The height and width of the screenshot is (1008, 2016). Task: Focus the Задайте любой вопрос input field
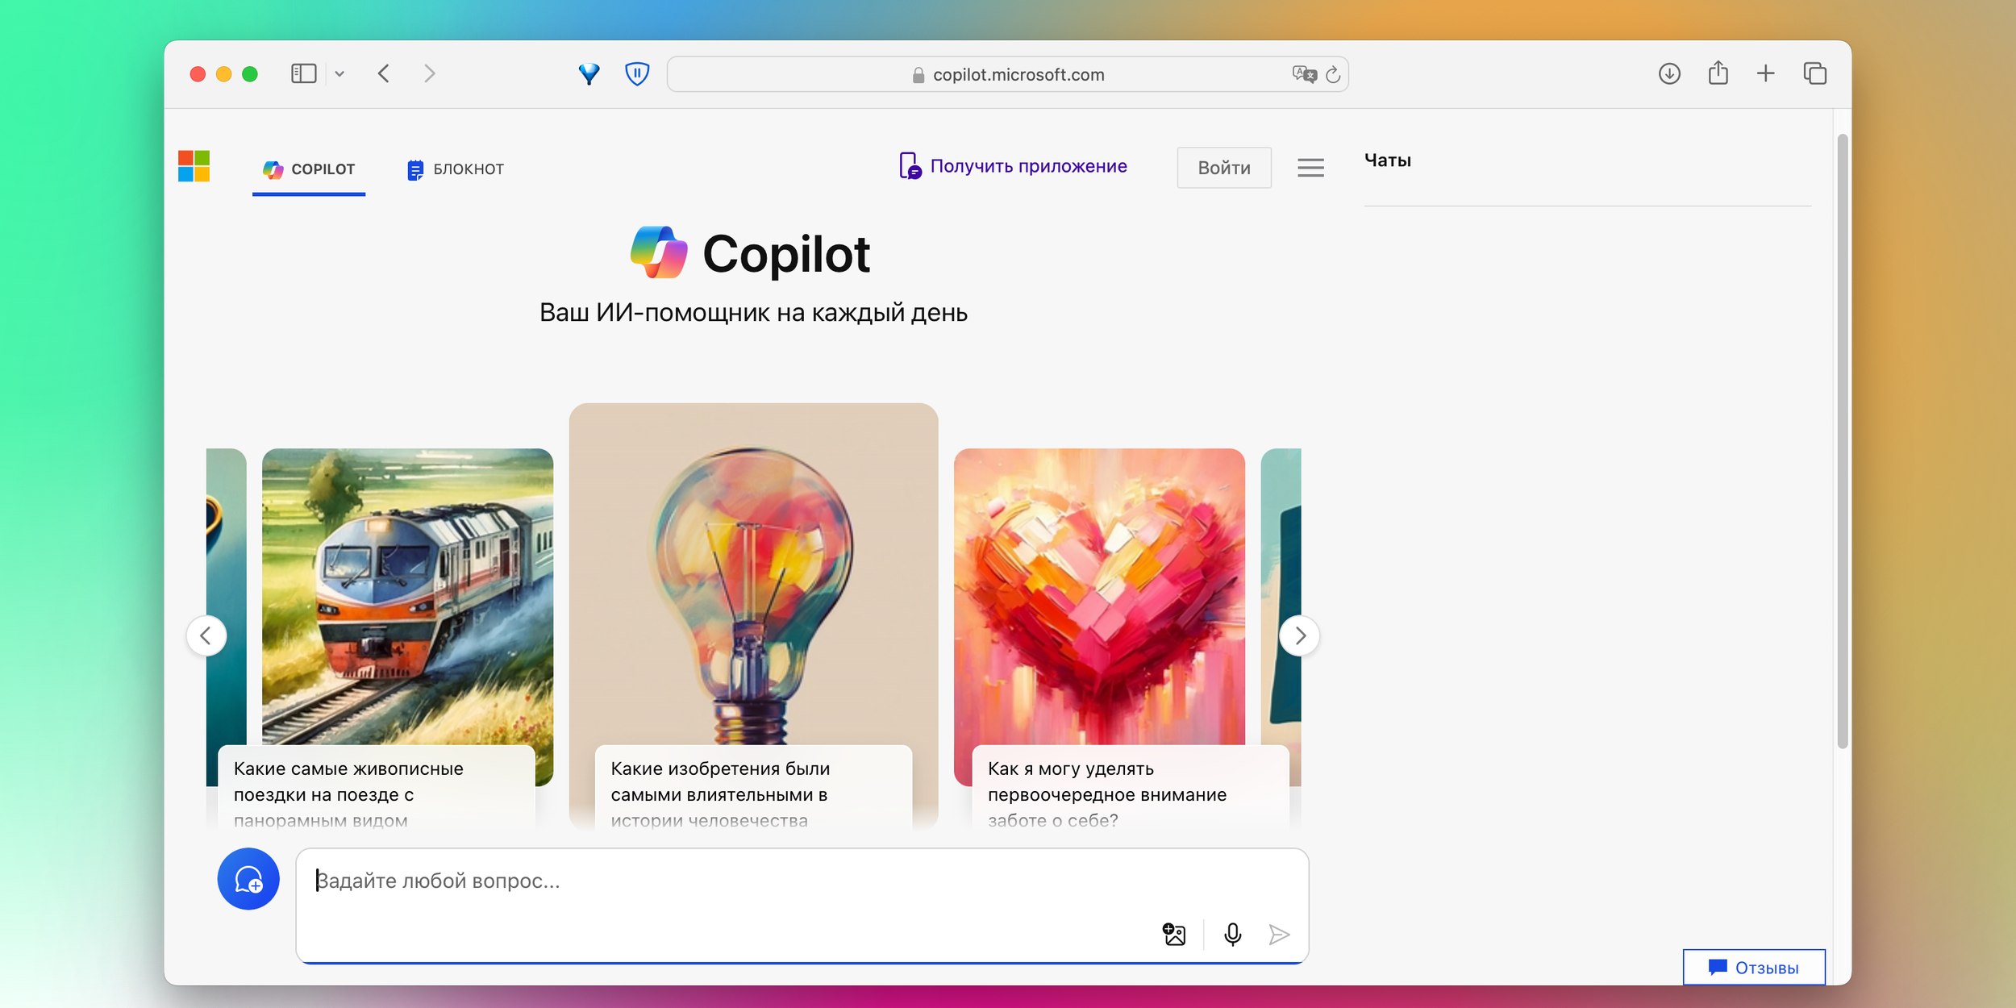click(x=802, y=905)
